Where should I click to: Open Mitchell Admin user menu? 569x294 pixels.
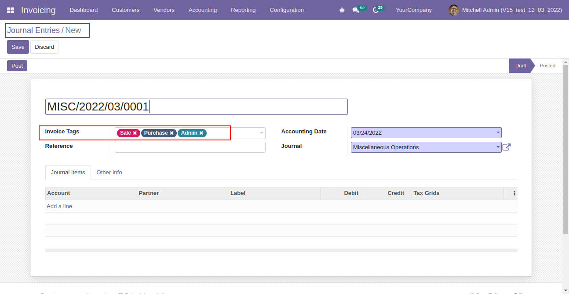click(x=505, y=10)
